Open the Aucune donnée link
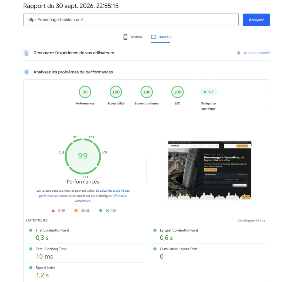Viewport: 297px width, 282px height. click(x=257, y=53)
